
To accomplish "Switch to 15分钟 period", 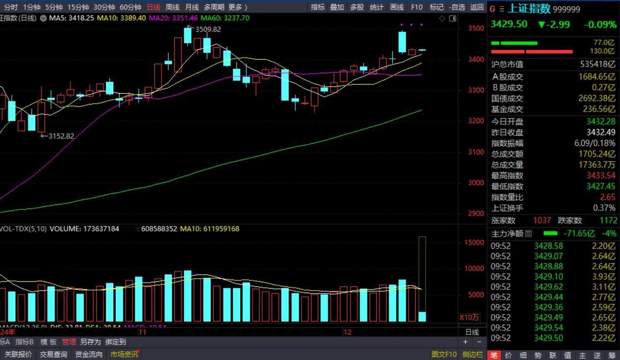I will click(78, 7).
